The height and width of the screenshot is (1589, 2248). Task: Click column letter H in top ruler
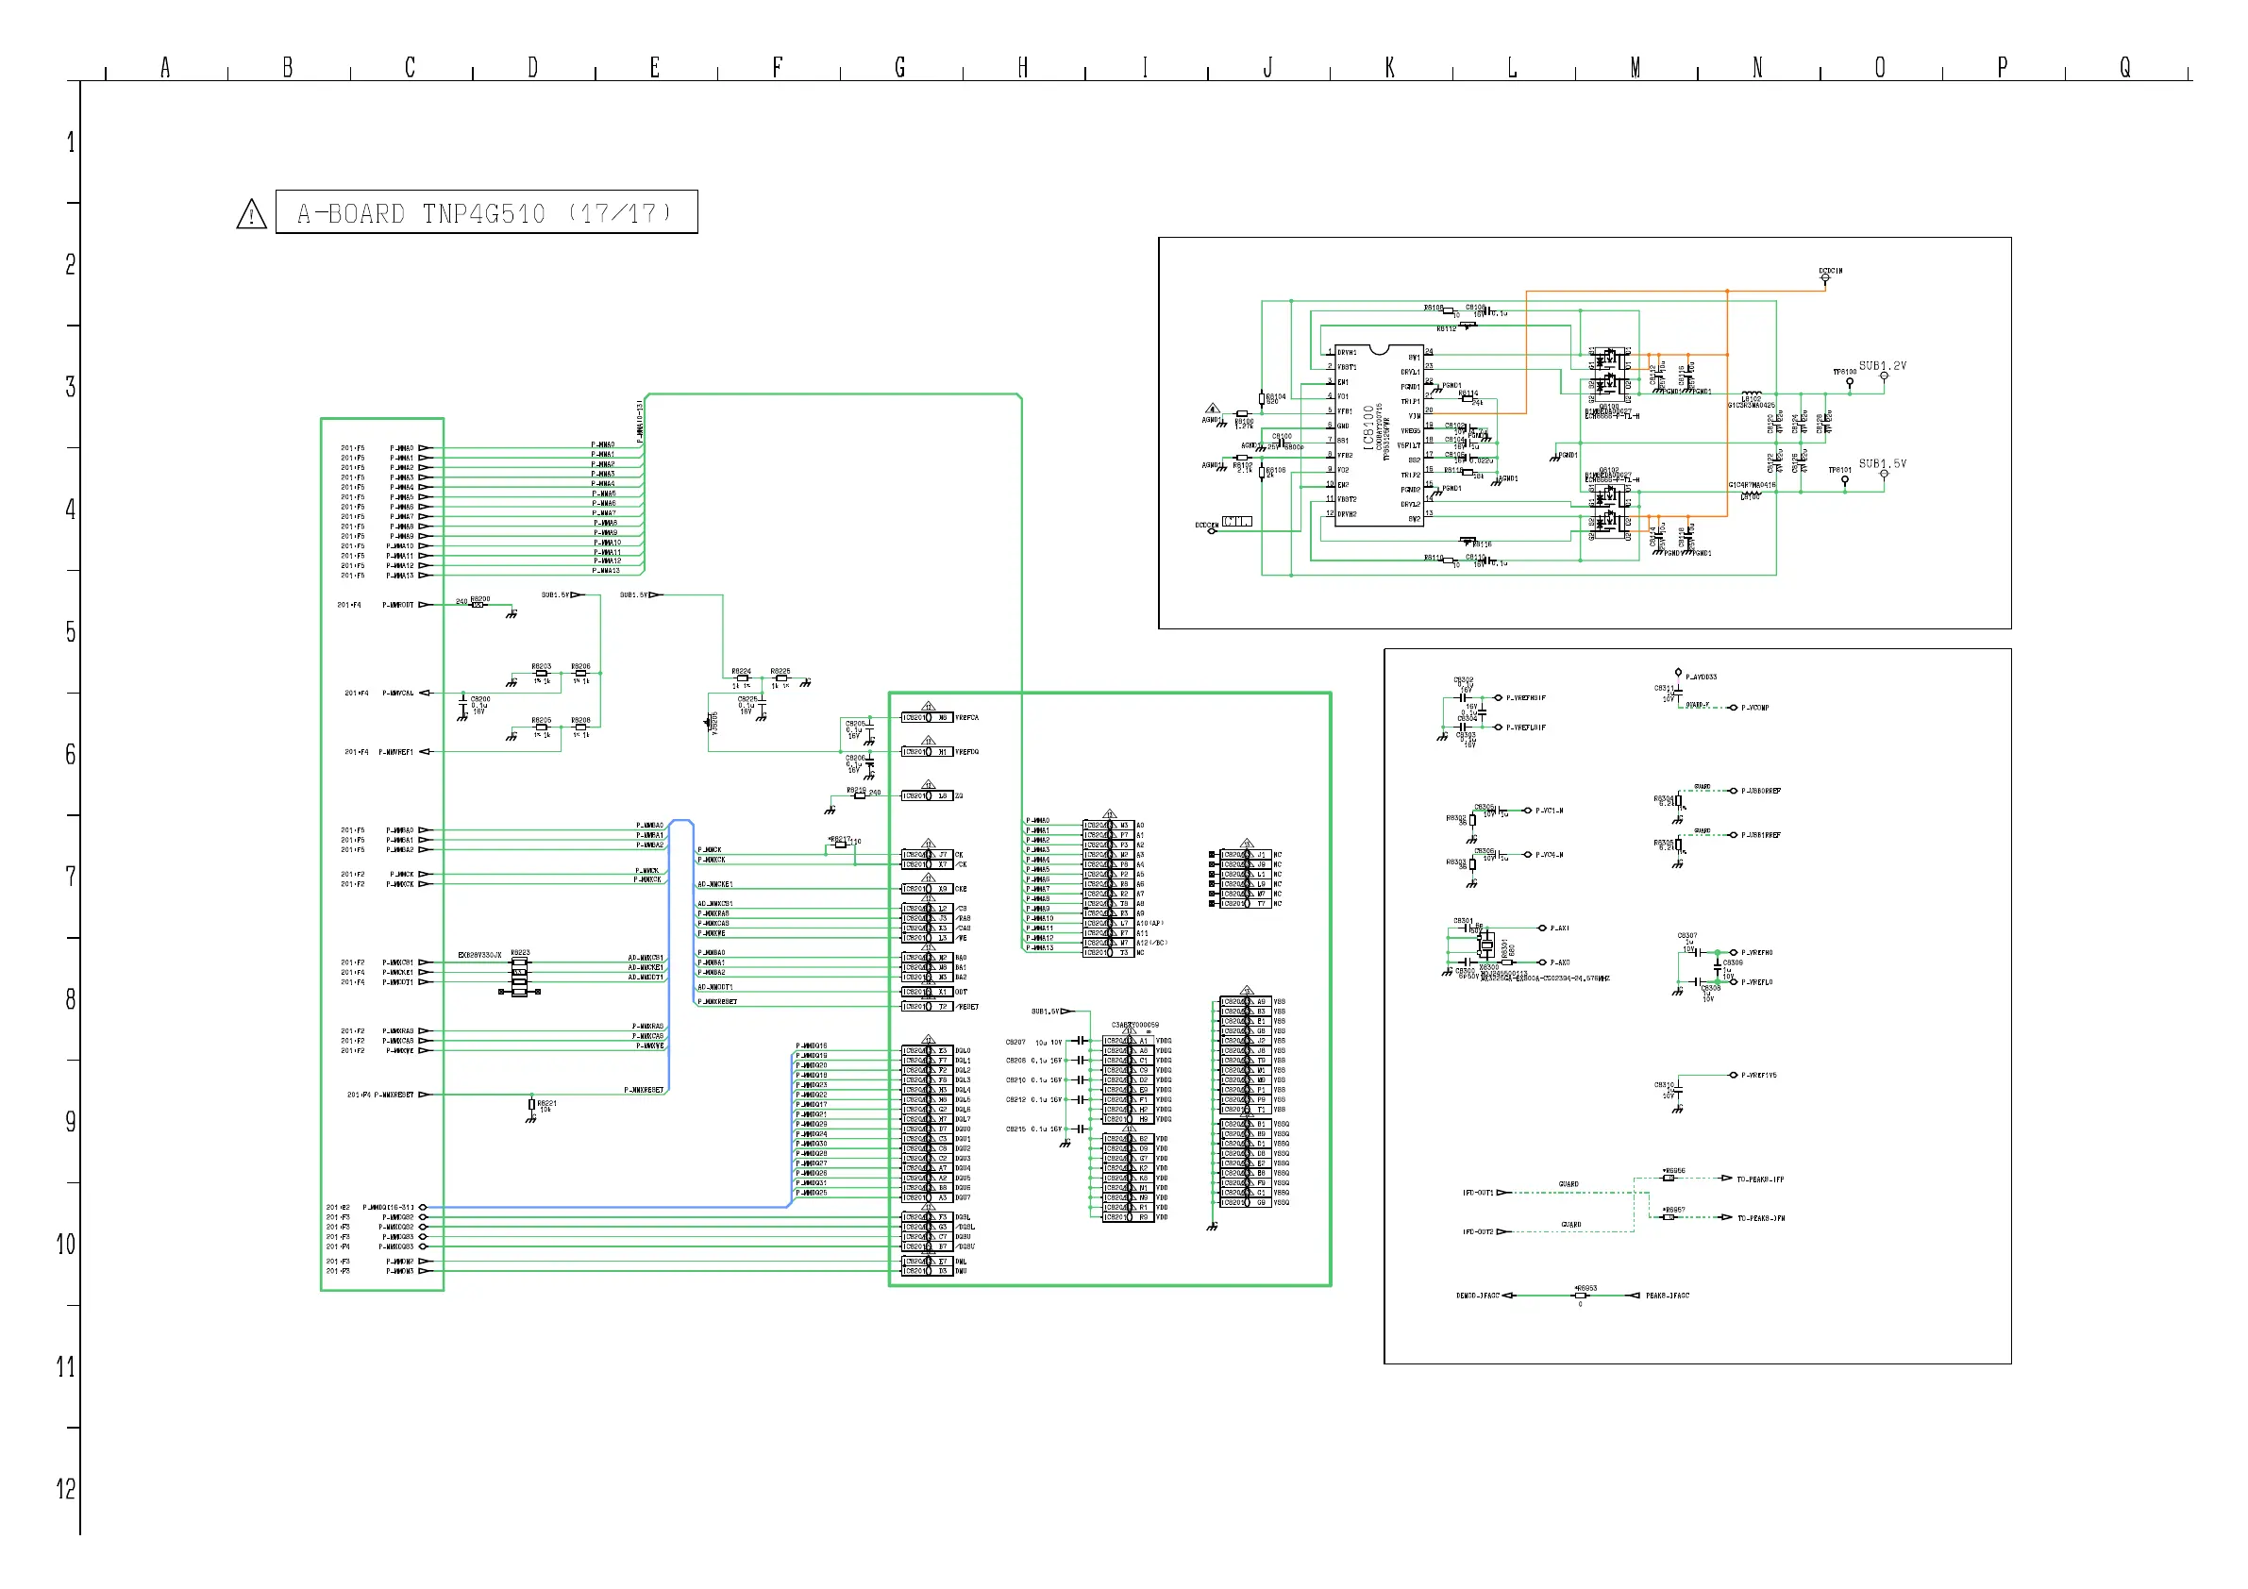(x=1023, y=68)
